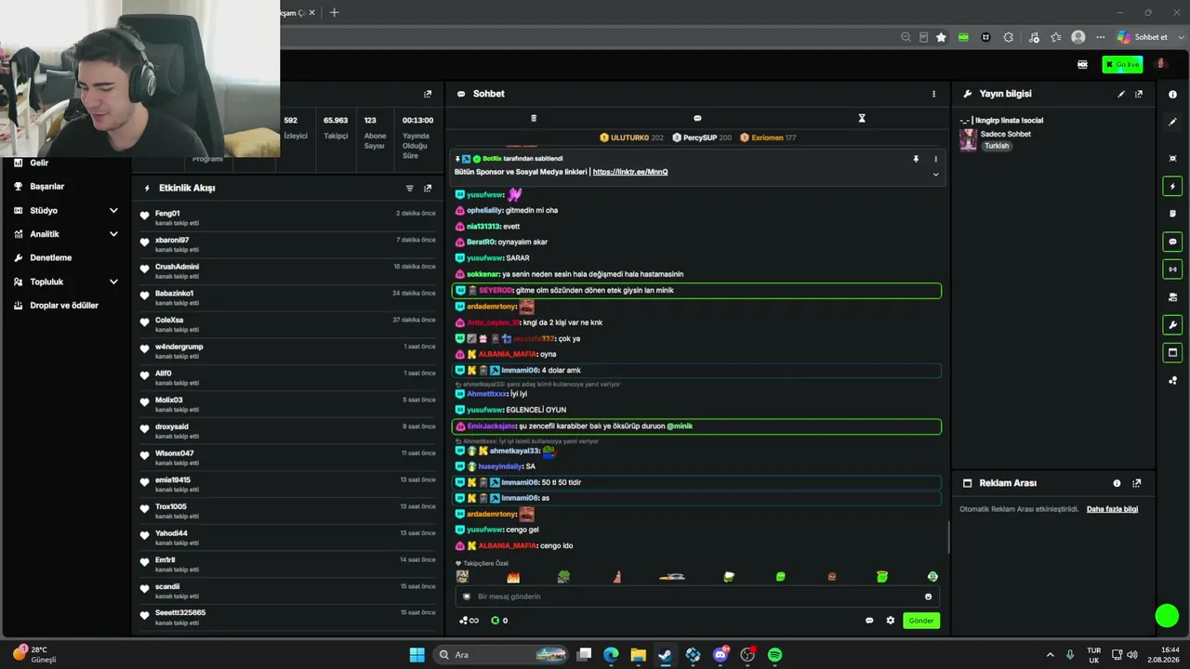Click the profile avatar next to Go live

click(x=1161, y=64)
